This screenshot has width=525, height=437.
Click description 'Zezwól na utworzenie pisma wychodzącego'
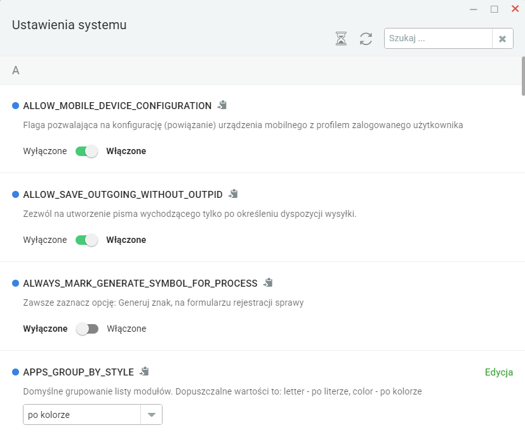click(x=190, y=214)
